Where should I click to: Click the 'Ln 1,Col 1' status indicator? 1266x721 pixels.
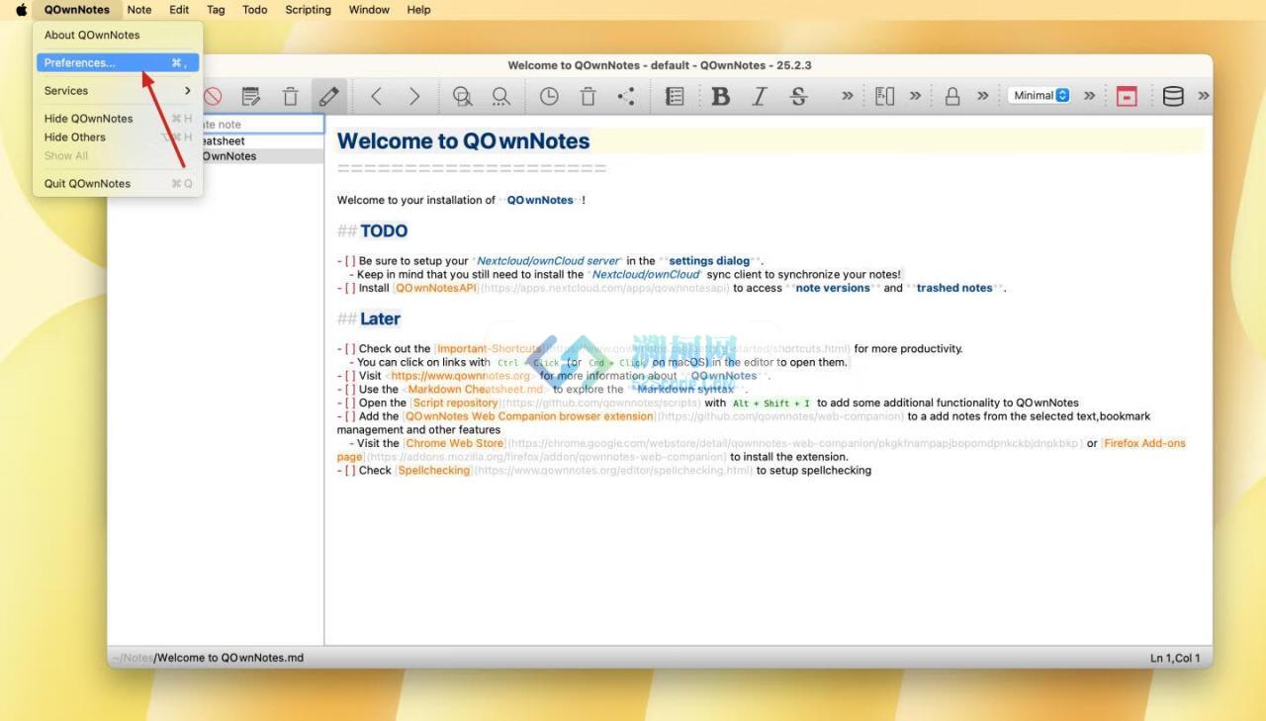coord(1175,658)
